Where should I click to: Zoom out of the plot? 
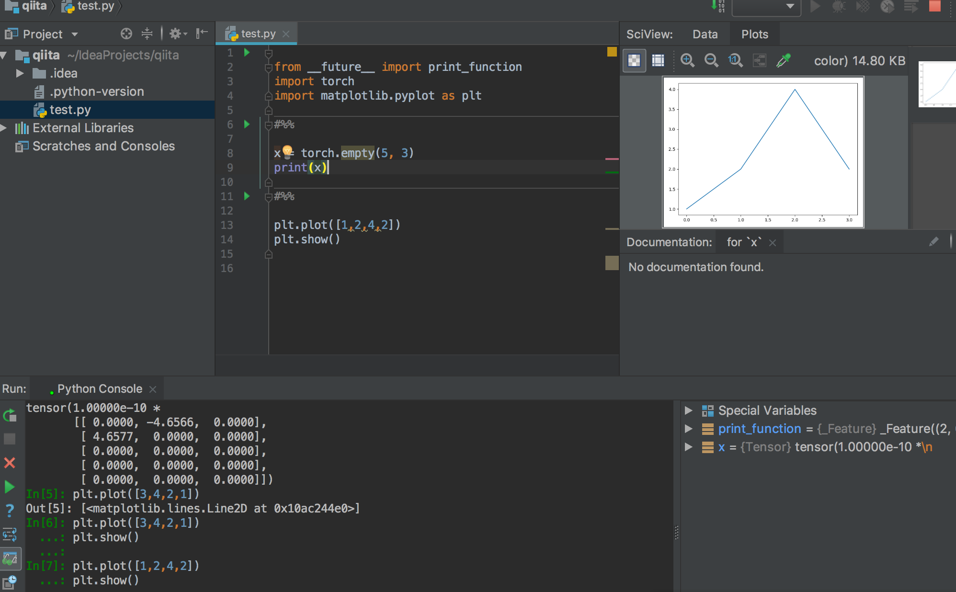coord(711,60)
